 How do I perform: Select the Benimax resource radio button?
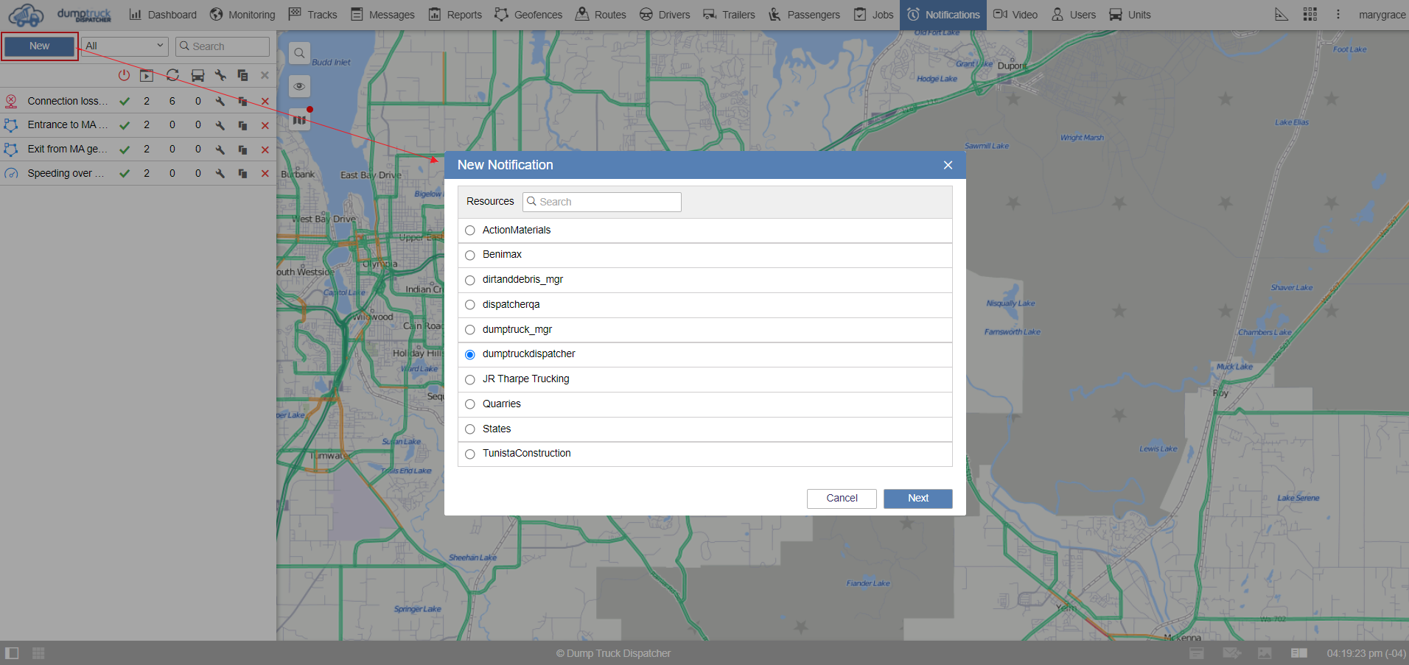pos(470,256)
